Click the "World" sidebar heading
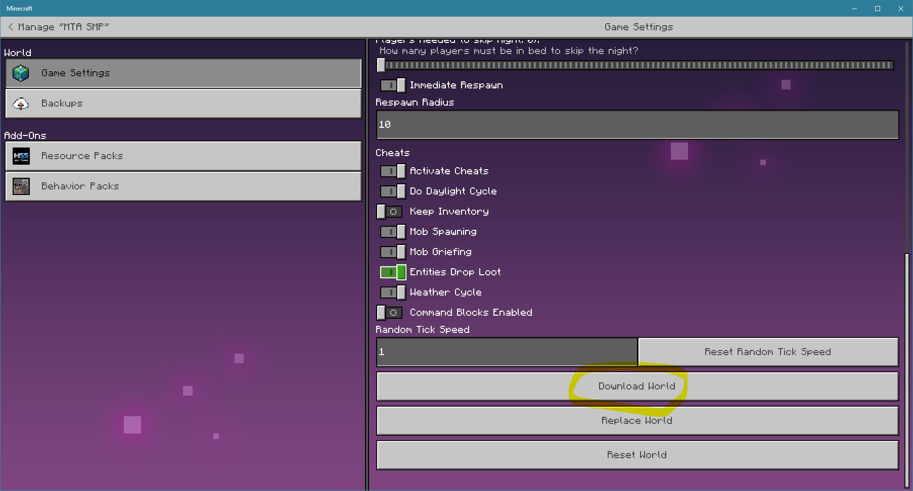The height and width of the screenshot is (491, 913). point(18,53)
